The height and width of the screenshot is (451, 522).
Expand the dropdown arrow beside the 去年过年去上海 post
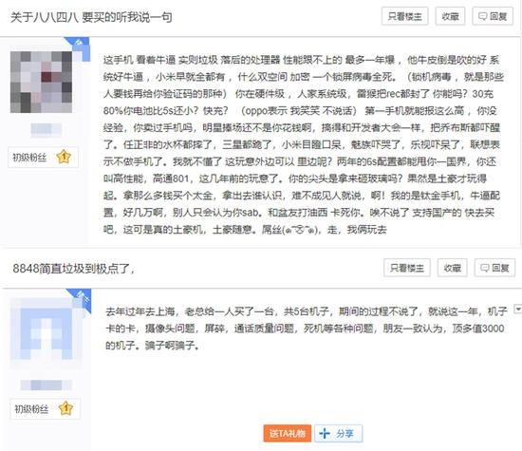(518, 309)
